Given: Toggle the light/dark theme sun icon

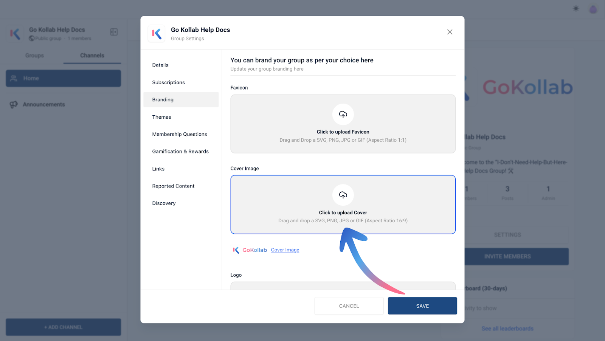Looking at the screenshot, I should click(x=576, y=8).
